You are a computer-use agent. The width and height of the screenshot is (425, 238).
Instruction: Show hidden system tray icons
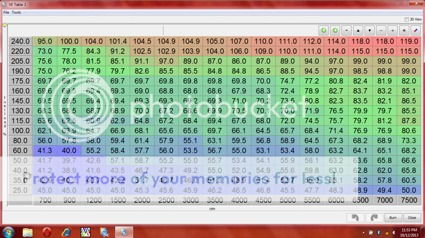[365, 232]
